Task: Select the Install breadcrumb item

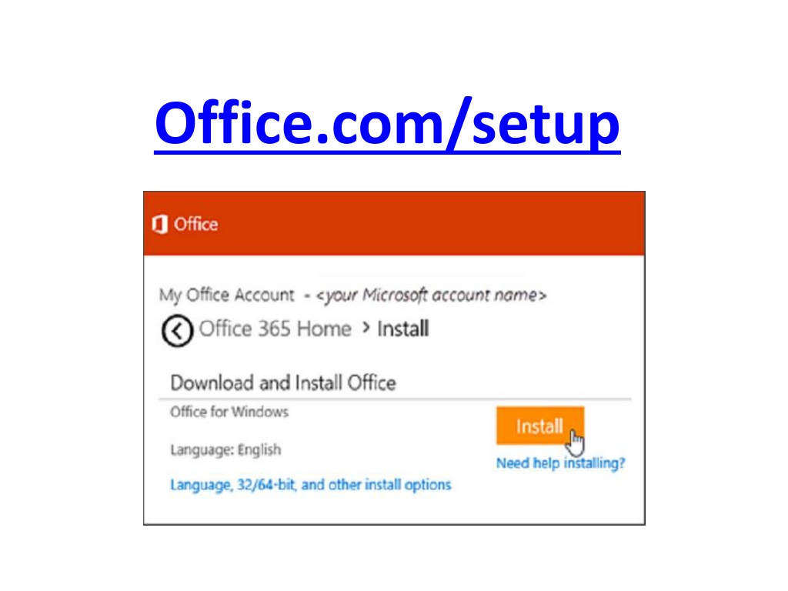Action: [403, 329]
